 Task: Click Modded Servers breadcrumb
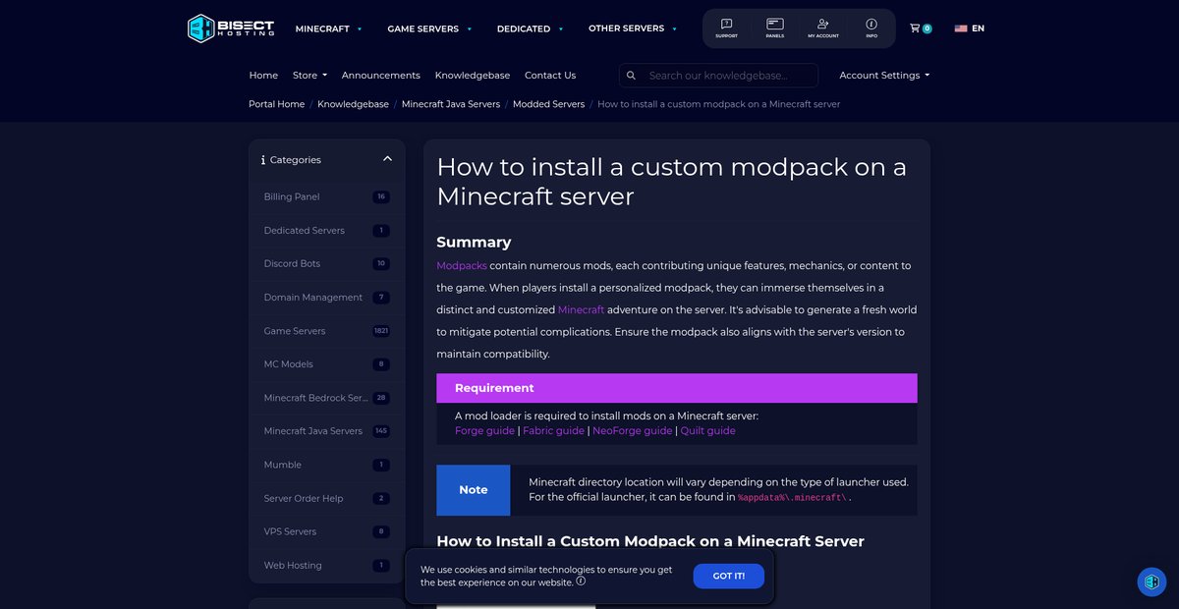(x=548, y=104)
